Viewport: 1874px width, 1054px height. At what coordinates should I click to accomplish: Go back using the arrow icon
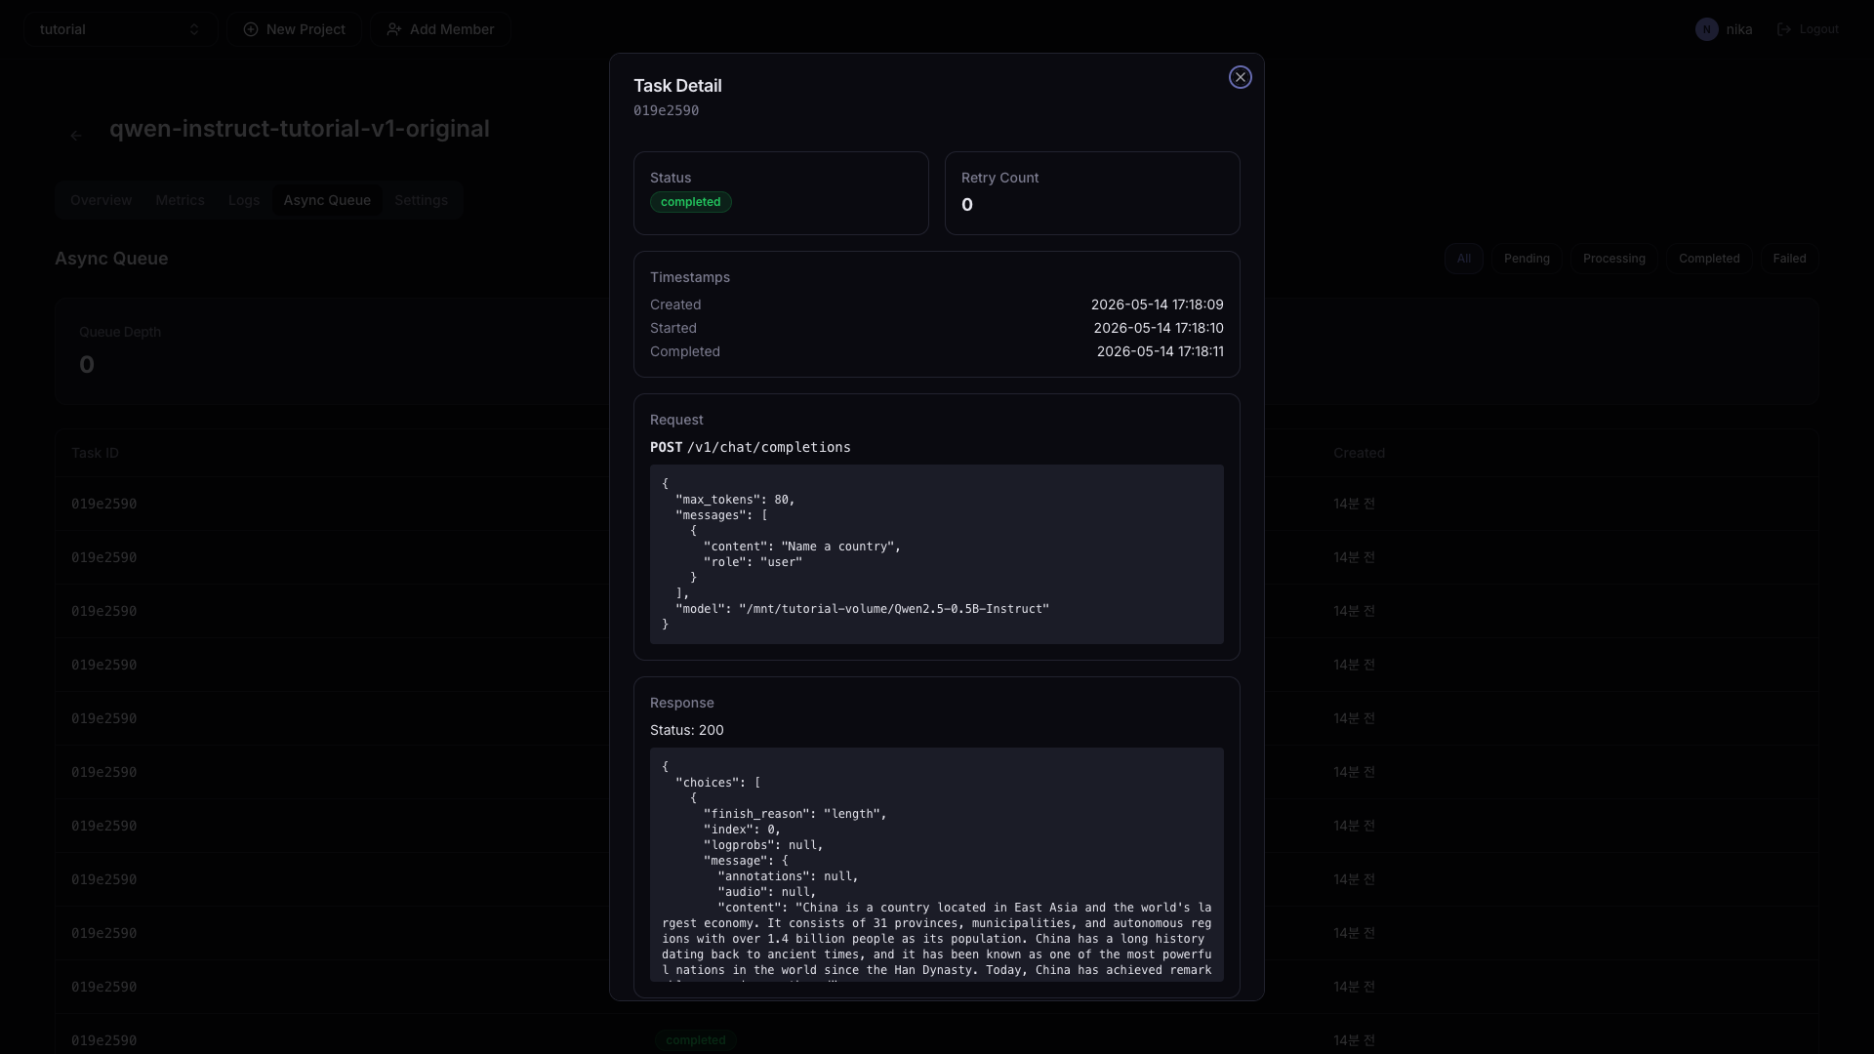point(76,136)
